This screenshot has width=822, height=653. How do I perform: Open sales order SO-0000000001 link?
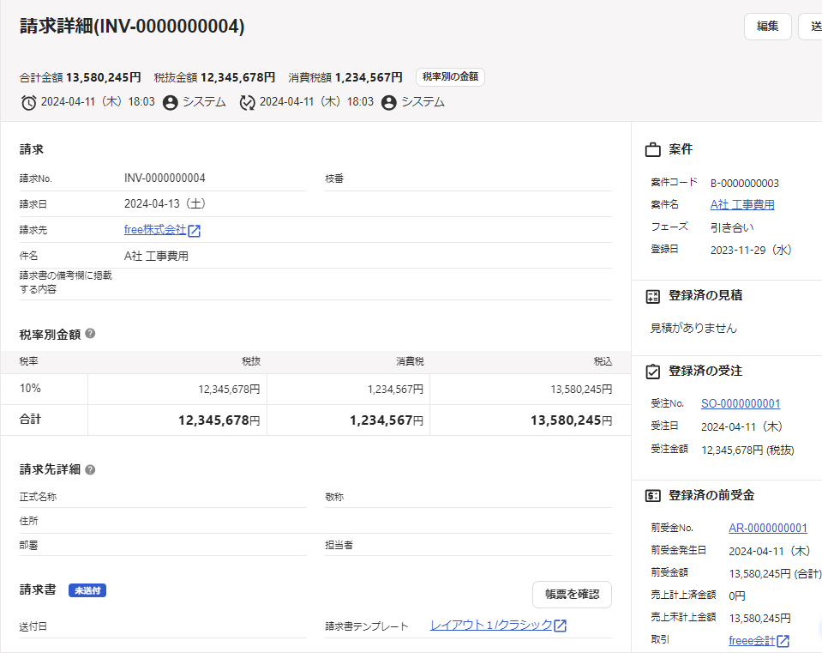pyautogui.click(x=741, y=403)
